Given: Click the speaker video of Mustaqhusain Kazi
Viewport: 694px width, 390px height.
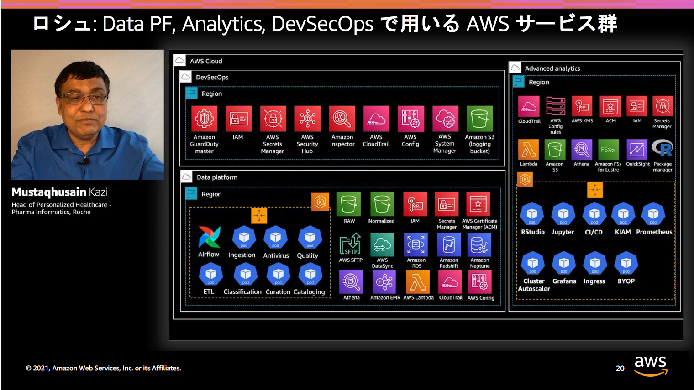Looking at the screenshot, I should tap(87, 114).
